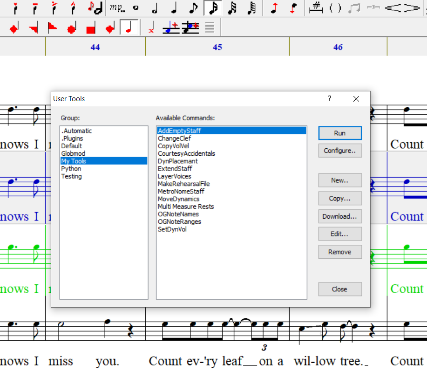Image resolution: width=427 pixels, height=379 pixels.
Task: Select the ChangeClef command
Action: click(x=231, y=138)
